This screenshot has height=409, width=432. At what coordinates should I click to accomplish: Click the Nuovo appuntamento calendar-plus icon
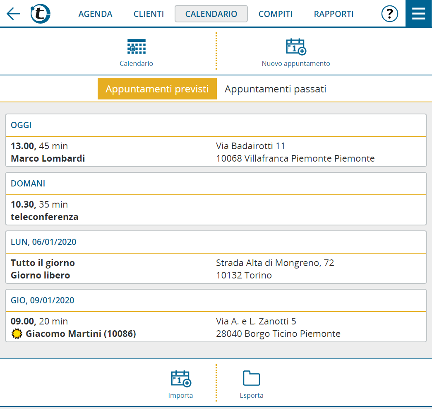[x=296, y=47]
